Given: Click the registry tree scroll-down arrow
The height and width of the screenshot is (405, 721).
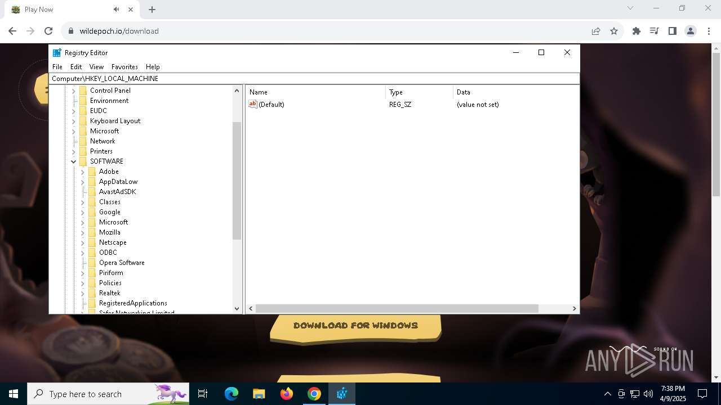Looking at the screenshot, I should [237, 308].
